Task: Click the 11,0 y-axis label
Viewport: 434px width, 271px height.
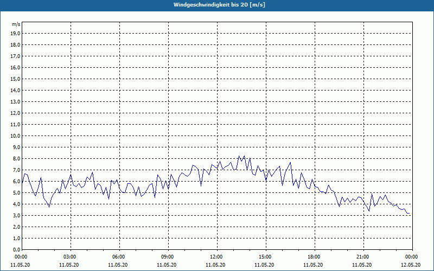Action: (16, 125)
